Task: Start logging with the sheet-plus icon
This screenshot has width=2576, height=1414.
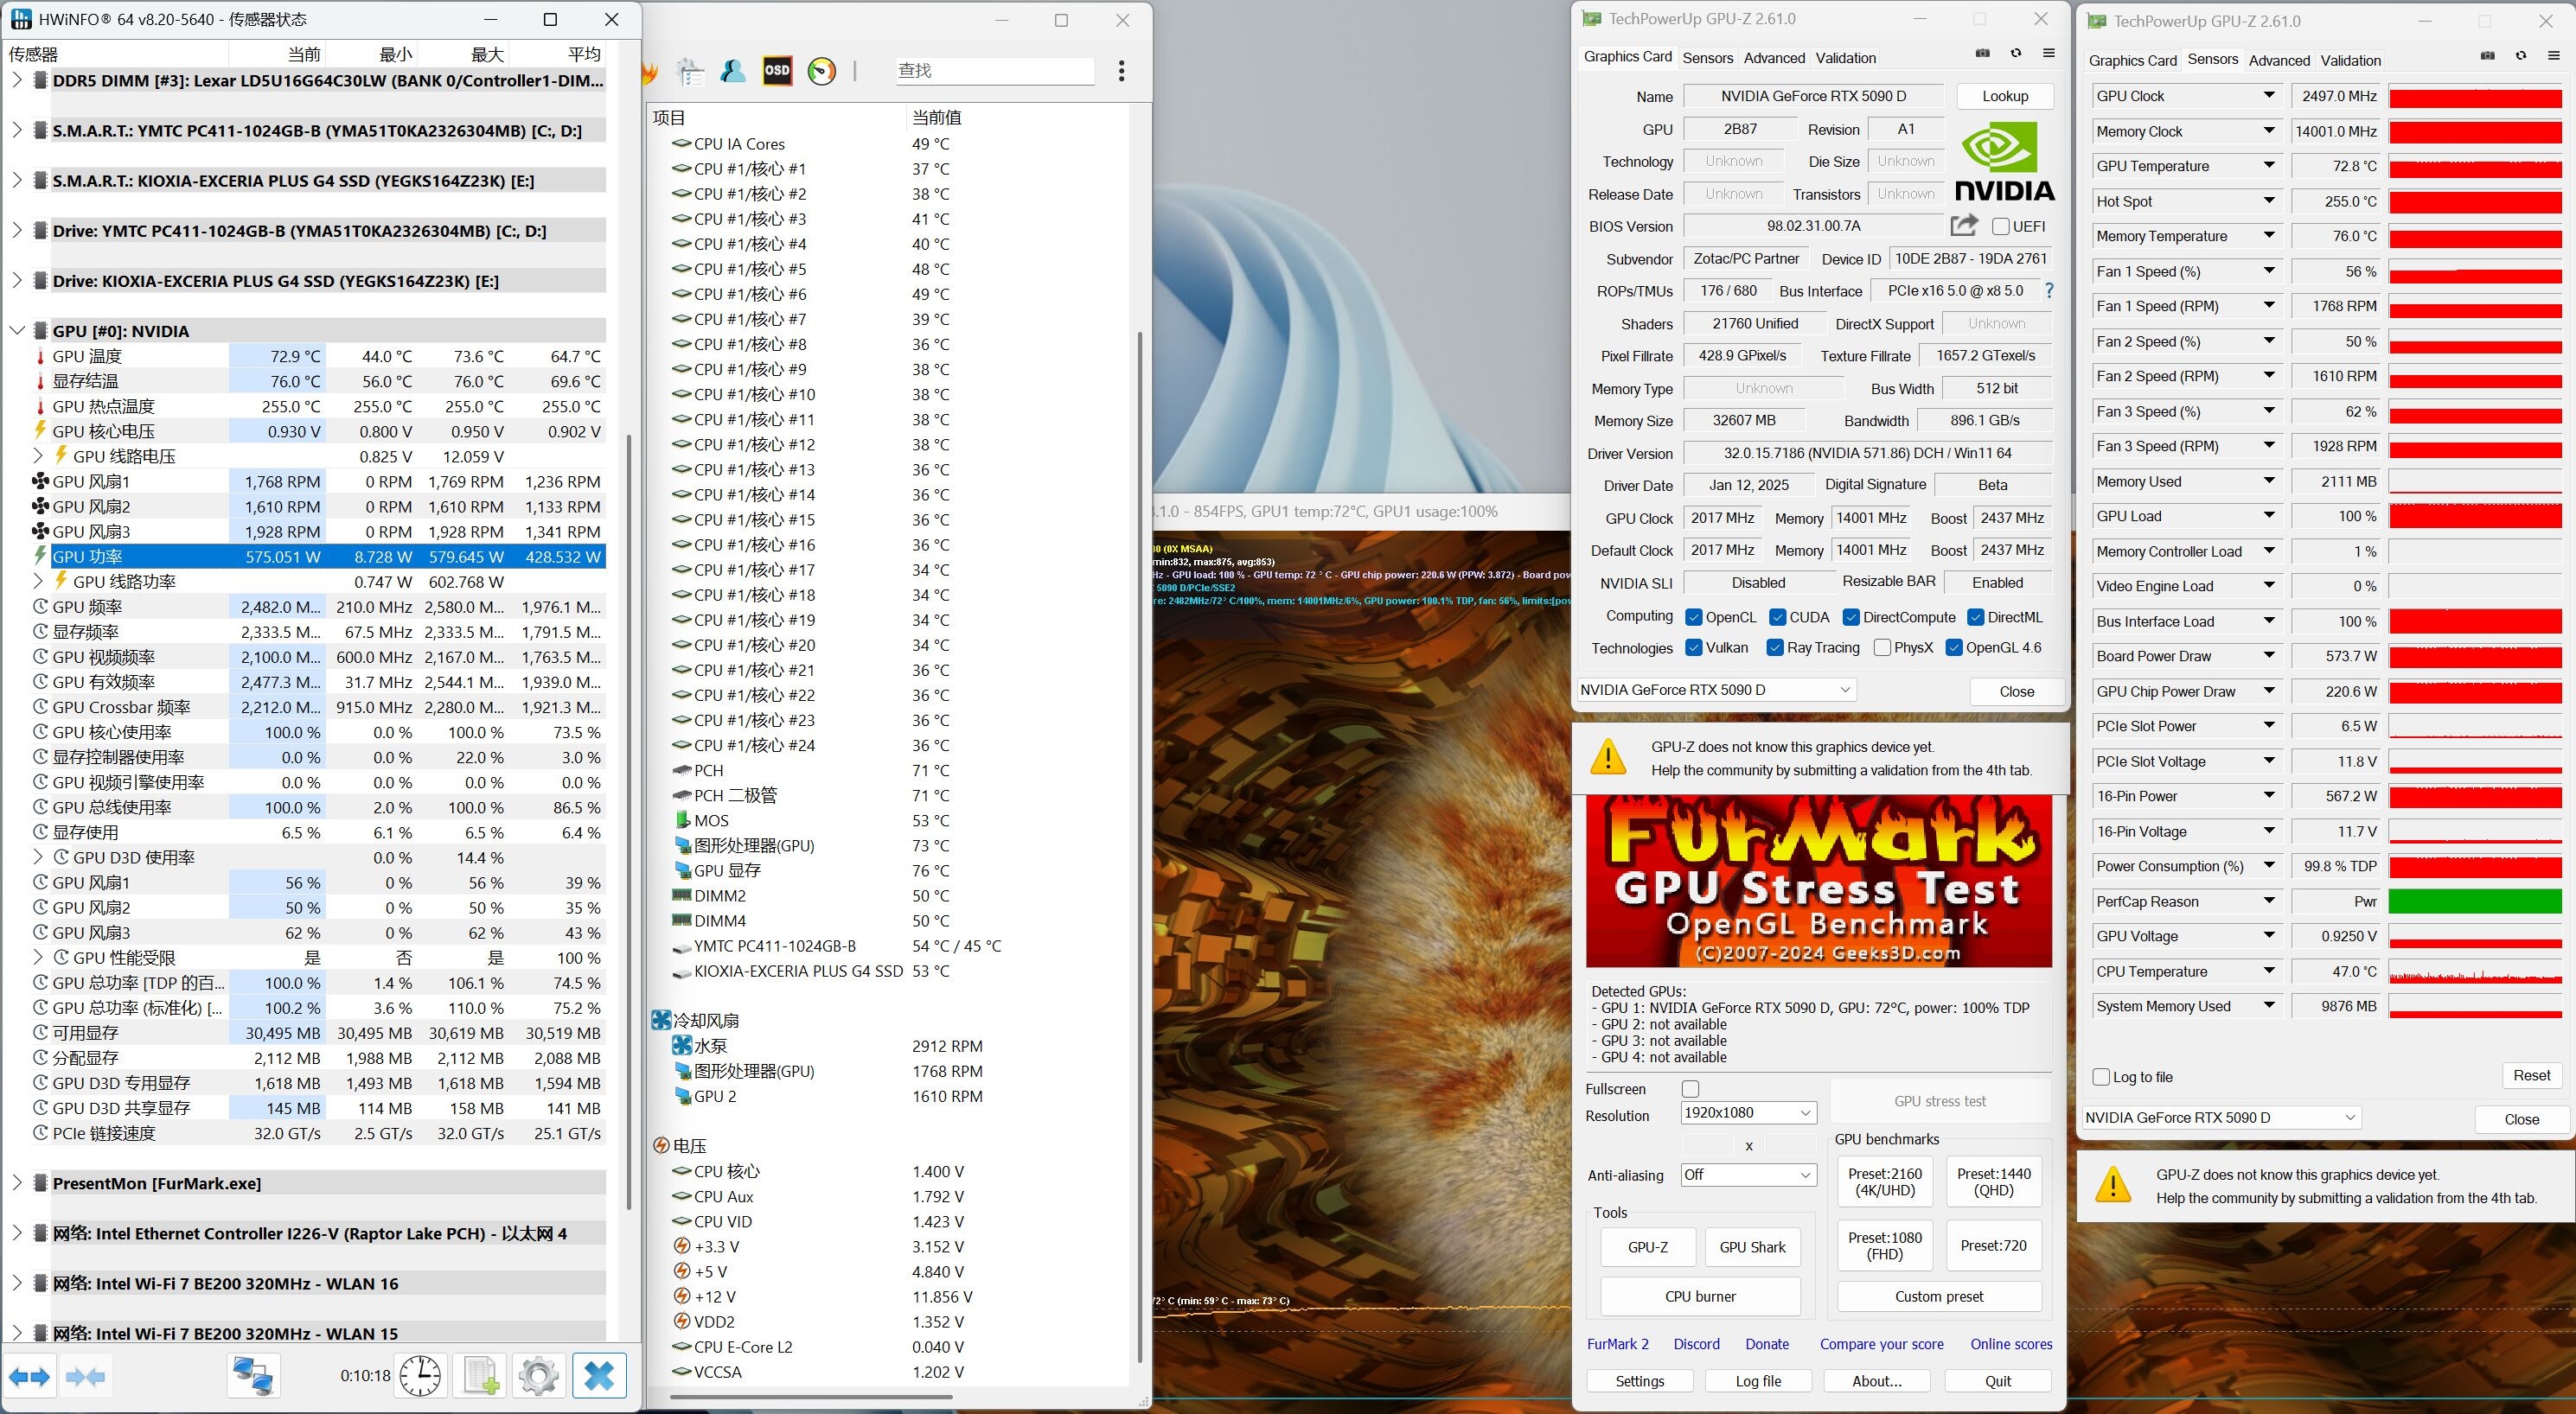Action: 481,1376
